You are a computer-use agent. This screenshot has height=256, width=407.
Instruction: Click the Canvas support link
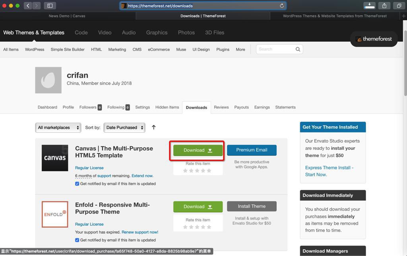click(104, 176)
